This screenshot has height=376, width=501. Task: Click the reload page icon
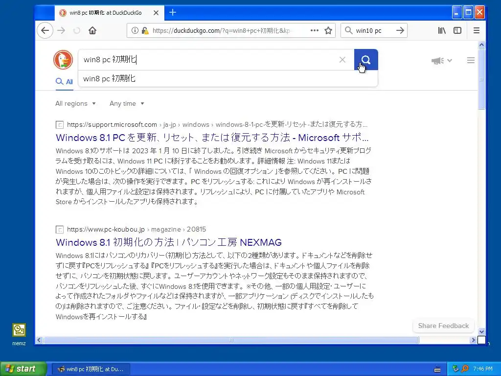(x=77, y=31)
